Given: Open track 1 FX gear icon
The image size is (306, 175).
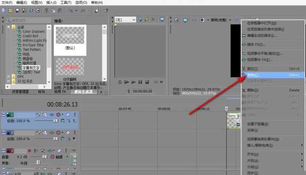Looking at the screenshot, I should 58,115.
